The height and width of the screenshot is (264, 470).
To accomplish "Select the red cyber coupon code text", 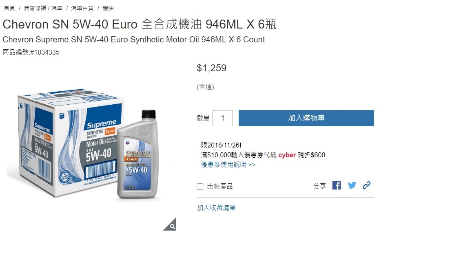I will click(287, 155).
